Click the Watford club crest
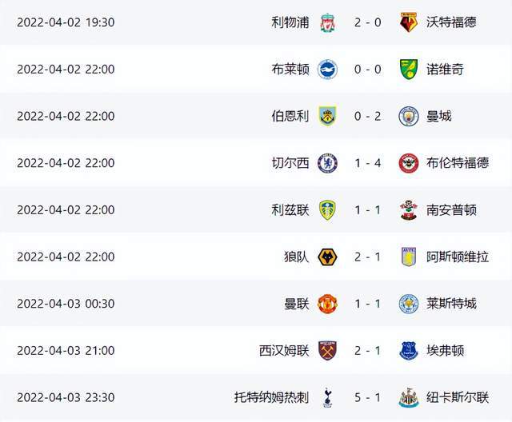The image size is (512, 422). tap(409, 22)
